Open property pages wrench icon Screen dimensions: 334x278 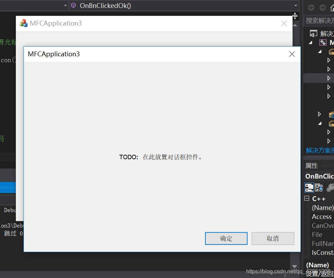click(331, 188)
